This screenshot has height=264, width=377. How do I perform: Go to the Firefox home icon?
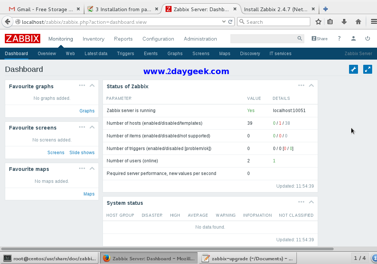click(358, 22)
